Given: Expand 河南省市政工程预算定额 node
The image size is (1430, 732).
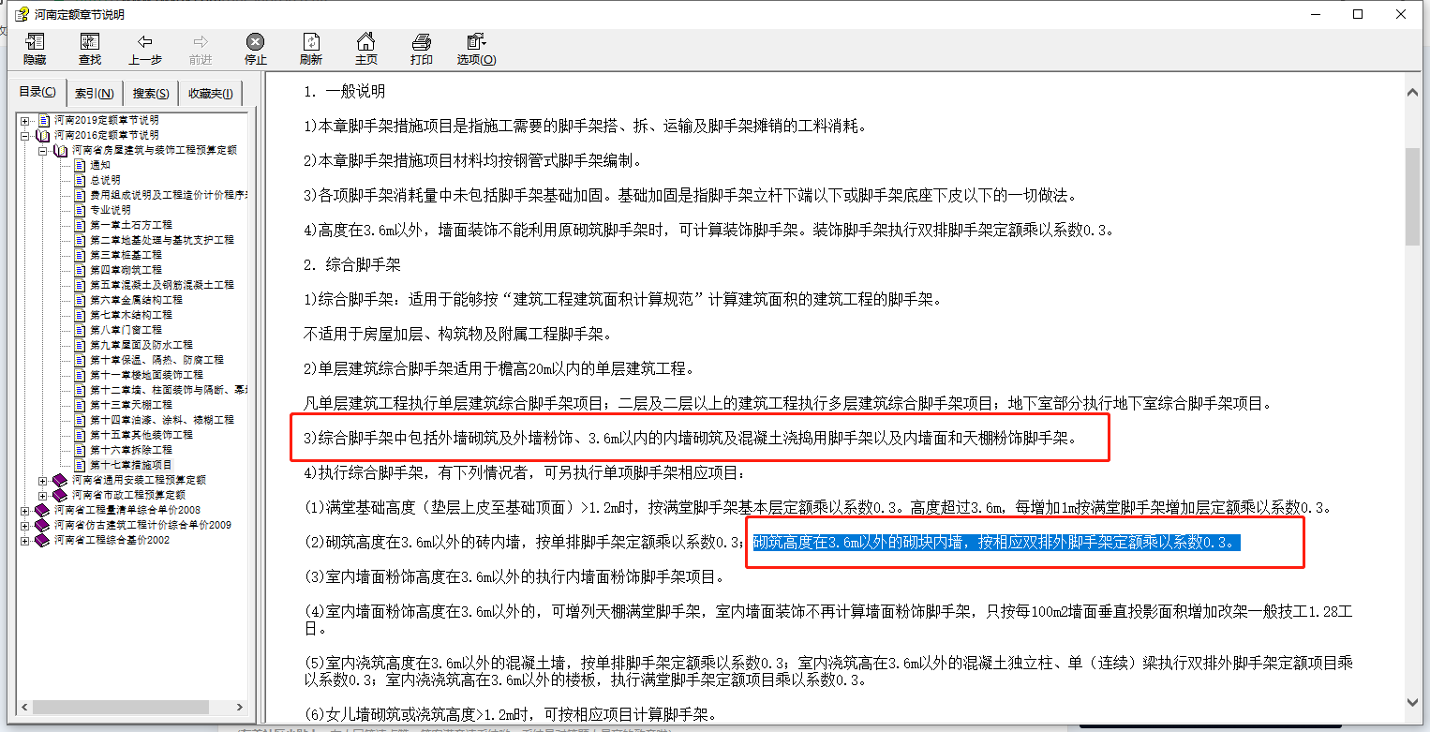Looking at the screenshot, I should coord(43,496).
